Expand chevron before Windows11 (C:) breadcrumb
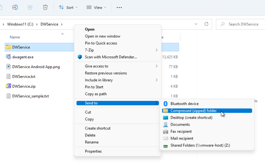This screenshot has height=163, width=265. pos(3,25)
